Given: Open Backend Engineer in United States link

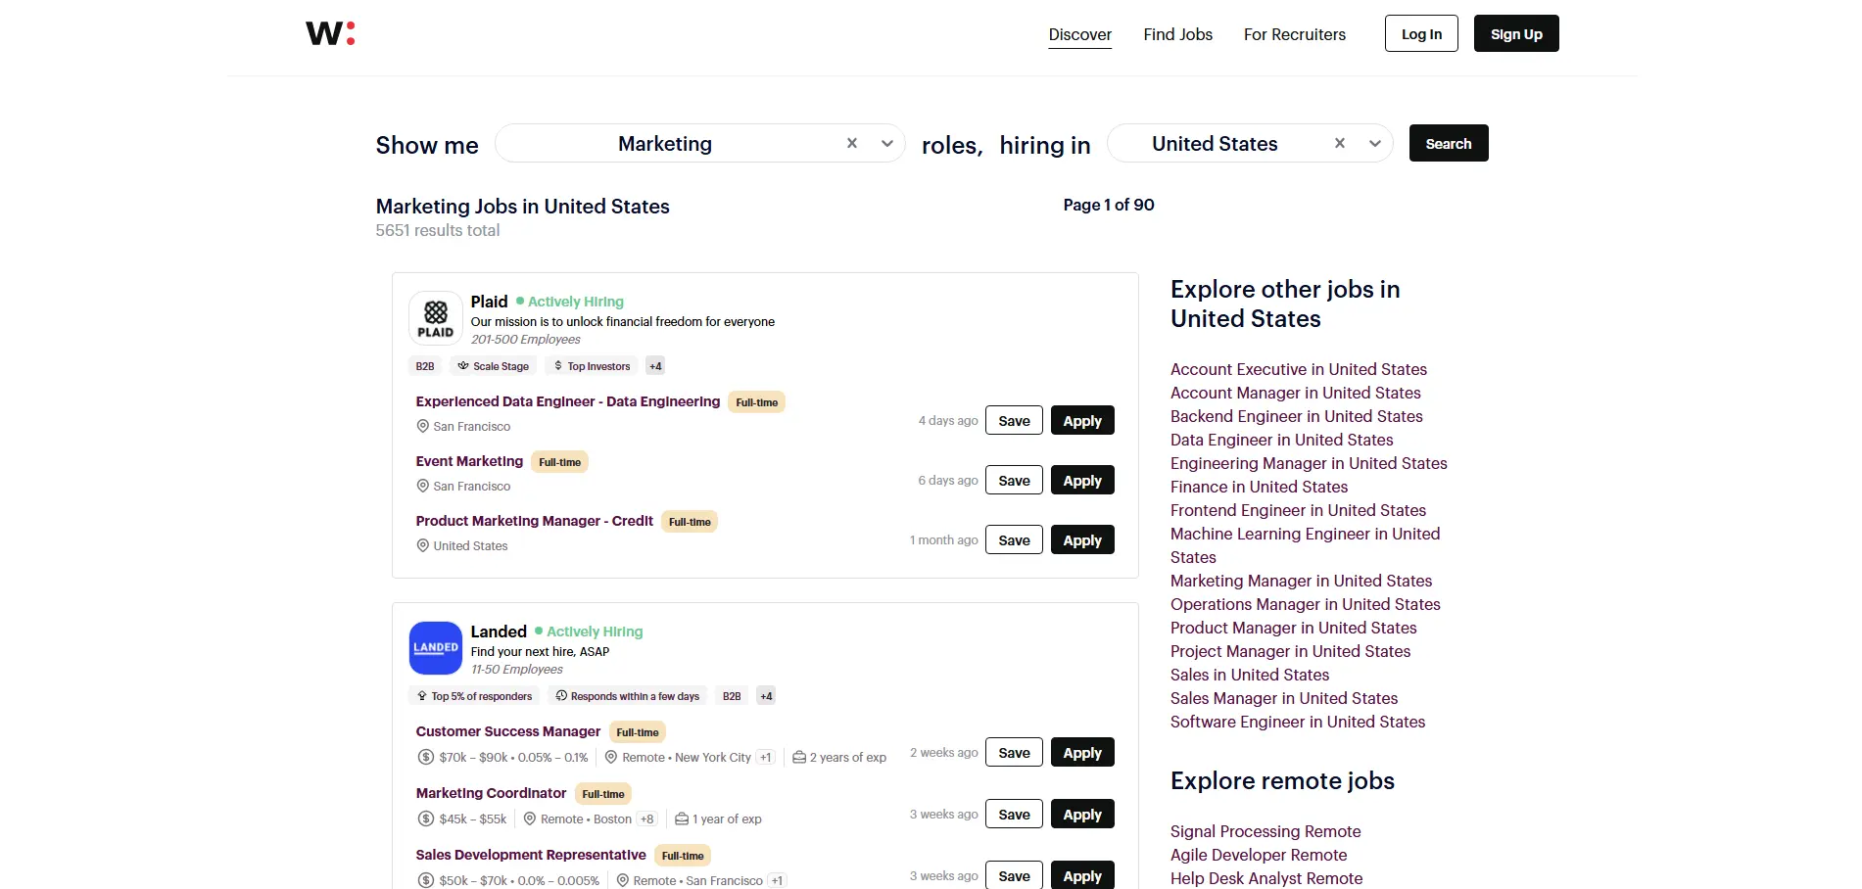Looking at the screenshot, I should [x=1297, y=416].
